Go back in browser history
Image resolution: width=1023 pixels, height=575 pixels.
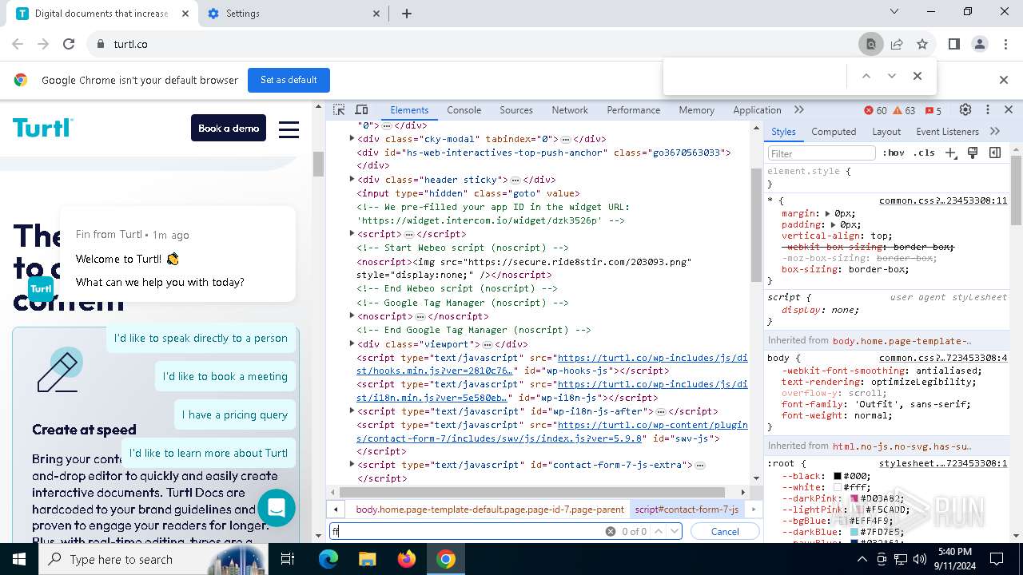point(18,44)
